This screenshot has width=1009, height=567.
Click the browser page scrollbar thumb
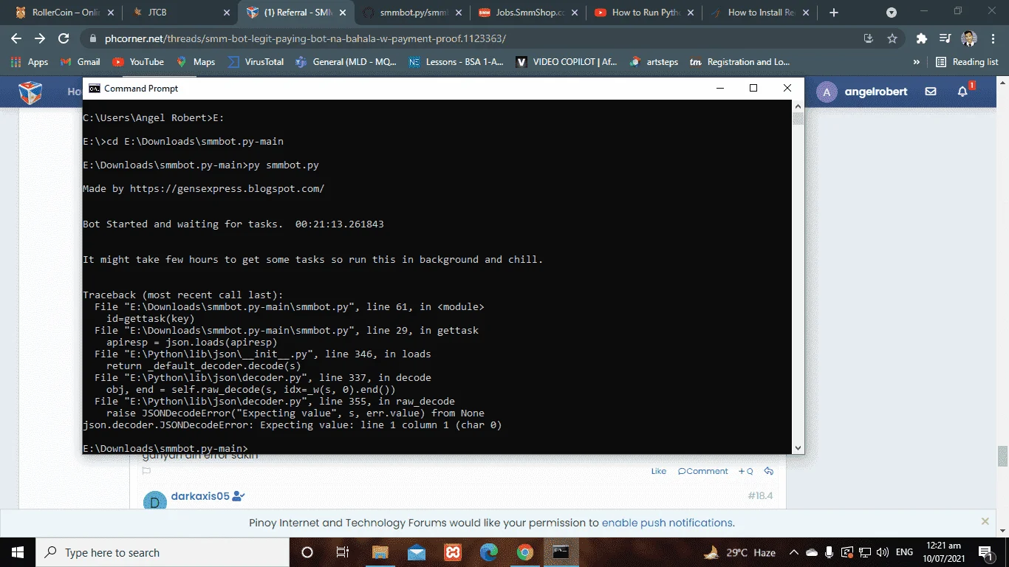pyautogui.click(x=1002, y=456)
